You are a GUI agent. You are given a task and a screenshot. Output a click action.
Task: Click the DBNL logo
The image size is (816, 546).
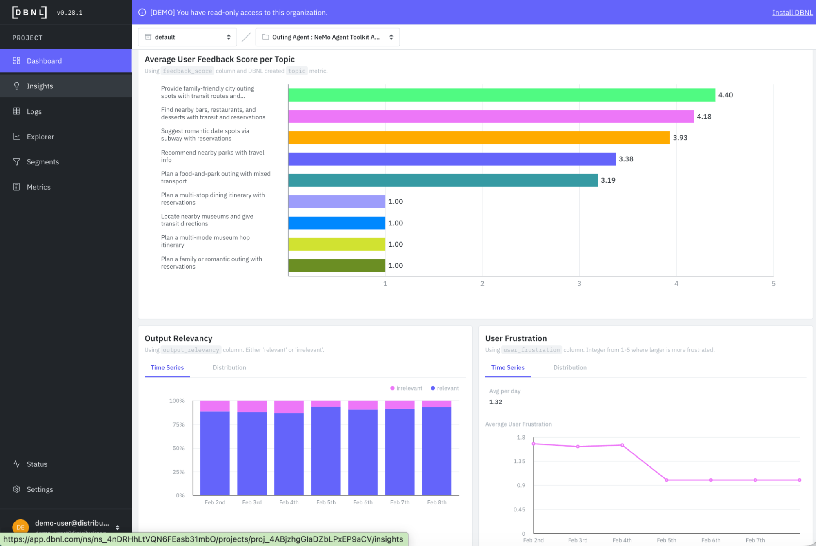29,12
